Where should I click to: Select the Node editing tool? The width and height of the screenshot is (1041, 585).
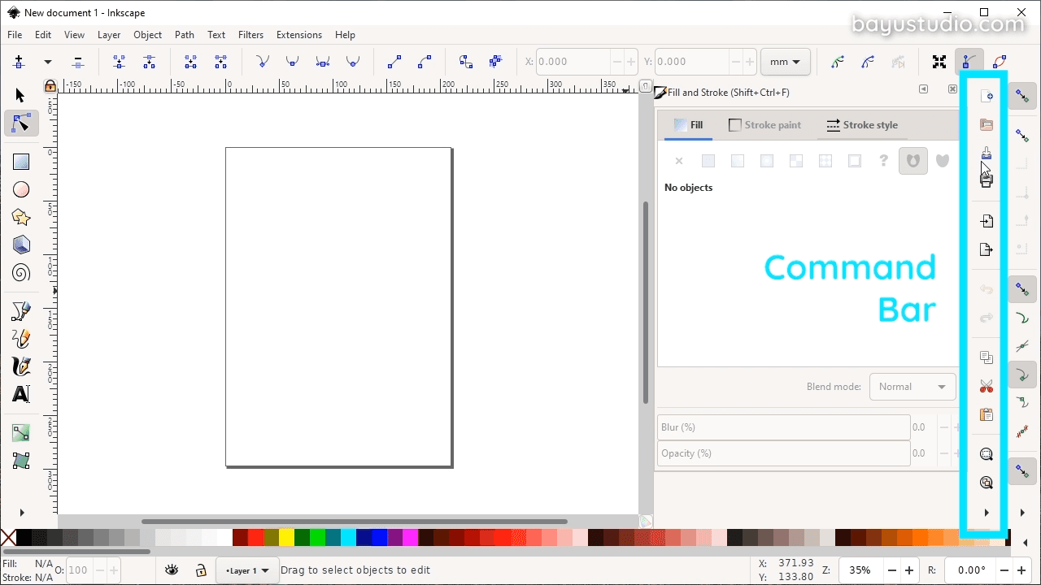coord(20,123)
